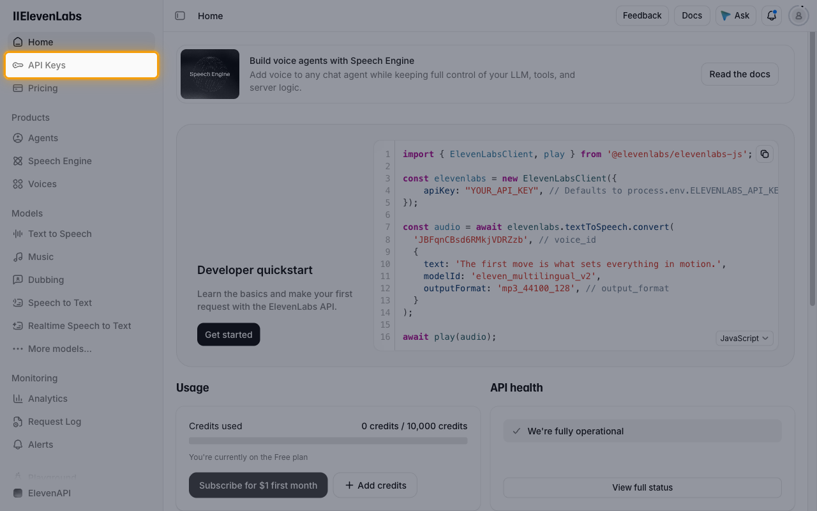Screen dimensions: 817x511
Task: Click the Speech Engine banner thumbnail
Action: click(x=210, y=74)
